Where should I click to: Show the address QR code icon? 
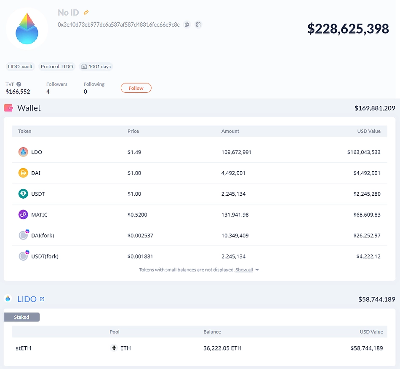click(x=198, y=24)
